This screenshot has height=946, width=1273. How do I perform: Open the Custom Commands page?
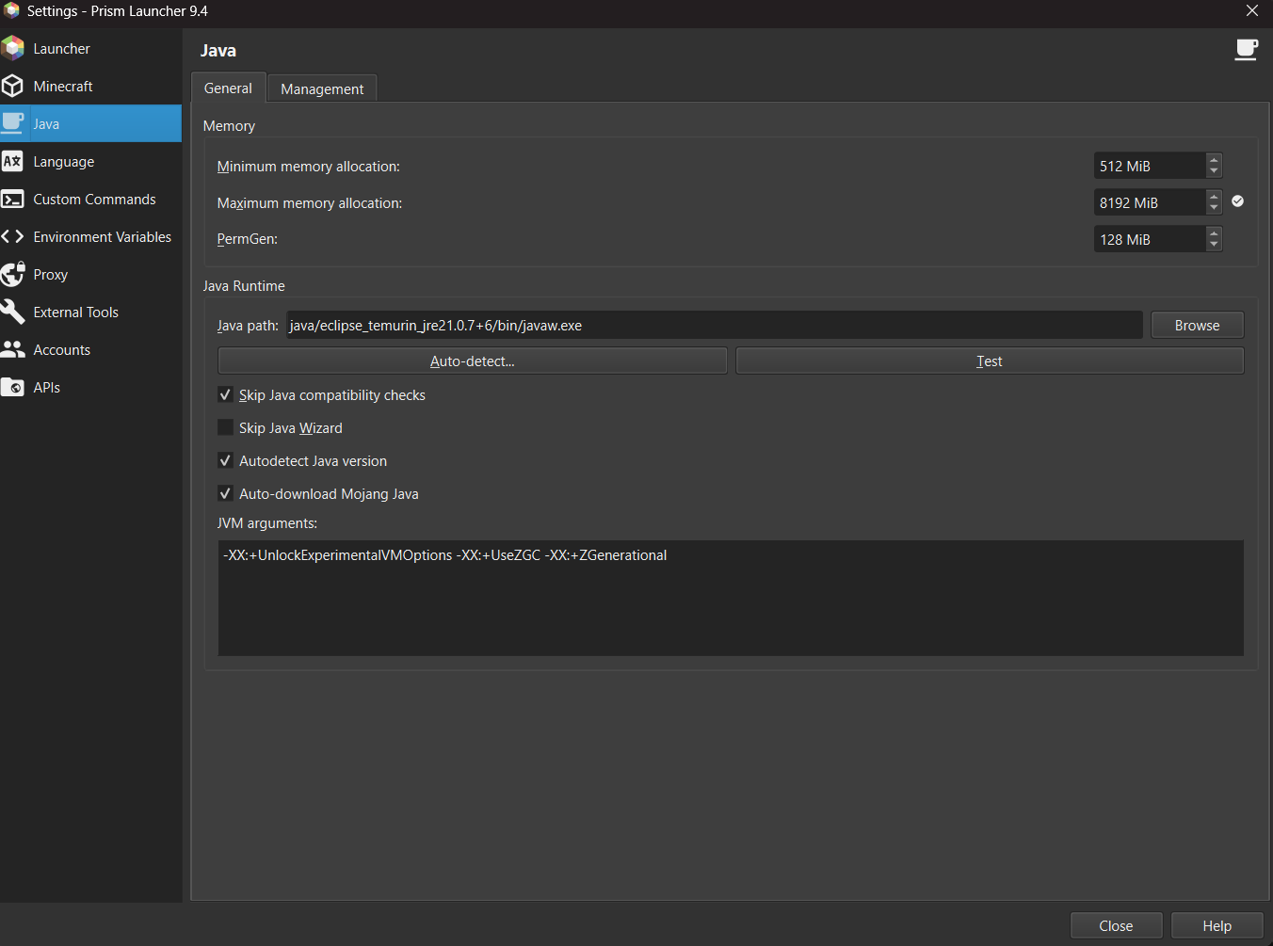coord(90,199)
